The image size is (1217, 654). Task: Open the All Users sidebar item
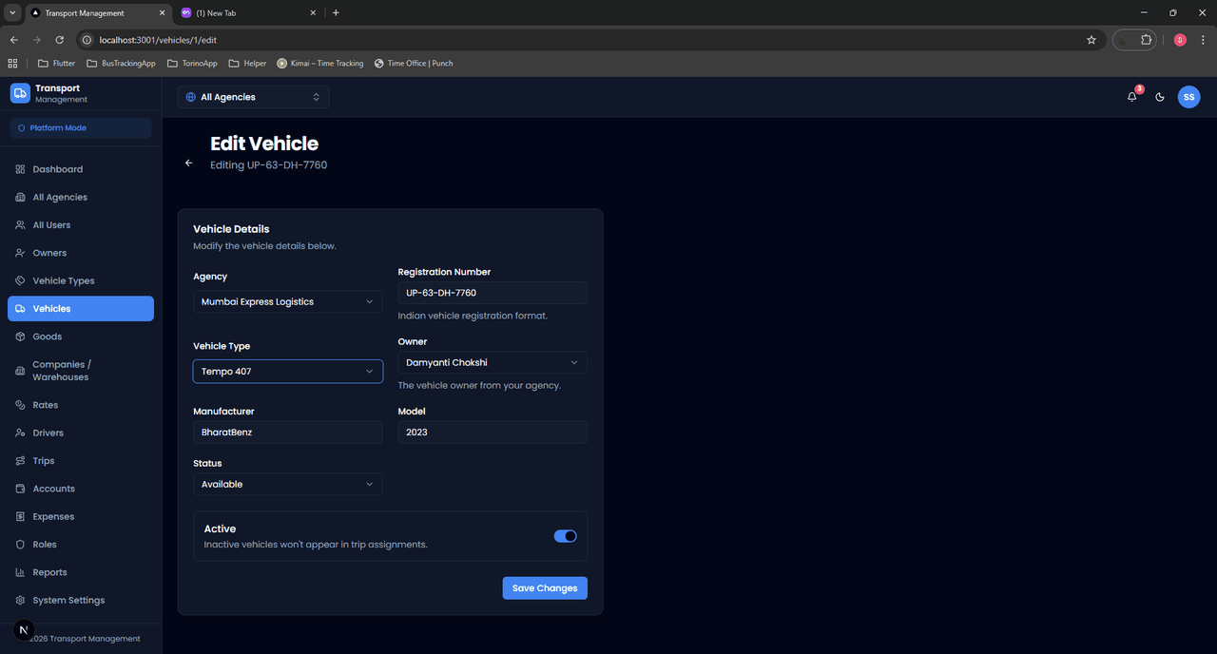coord(81,225)
